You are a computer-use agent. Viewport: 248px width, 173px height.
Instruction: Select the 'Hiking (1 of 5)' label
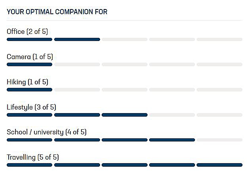pyautogui.click(x=27, y=82)
